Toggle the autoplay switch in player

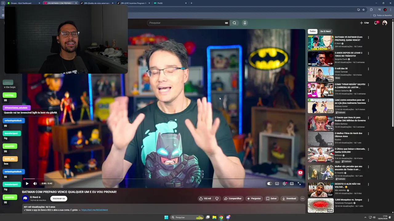pyautogui.click(x=270, y=184)
